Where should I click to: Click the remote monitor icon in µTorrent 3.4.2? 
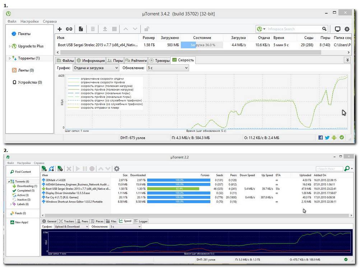tap(337, 29)
